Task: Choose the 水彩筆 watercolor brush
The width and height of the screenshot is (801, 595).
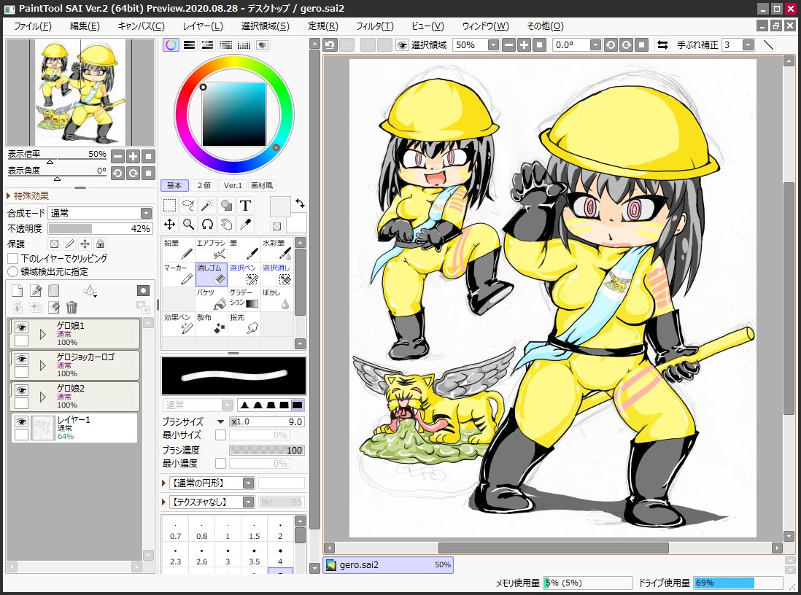Action: 277,249
